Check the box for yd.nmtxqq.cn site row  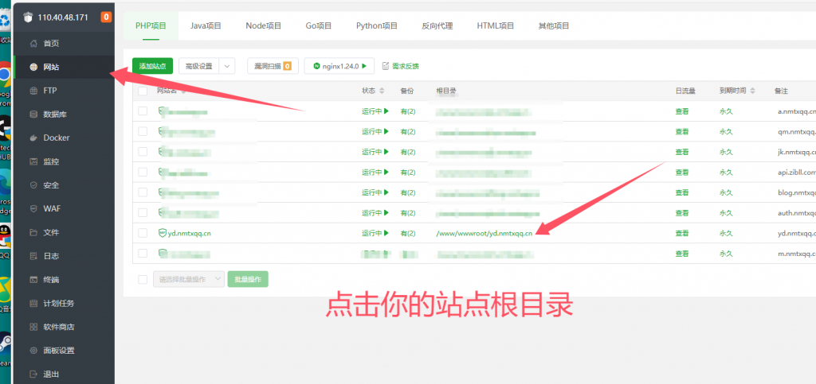coord(143,233)
